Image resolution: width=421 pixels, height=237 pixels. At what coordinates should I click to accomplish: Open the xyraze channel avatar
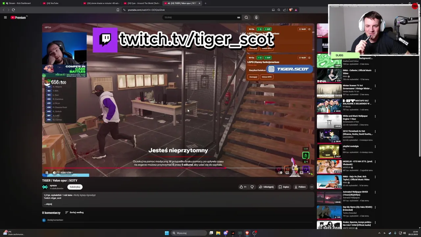pos(45,187)
